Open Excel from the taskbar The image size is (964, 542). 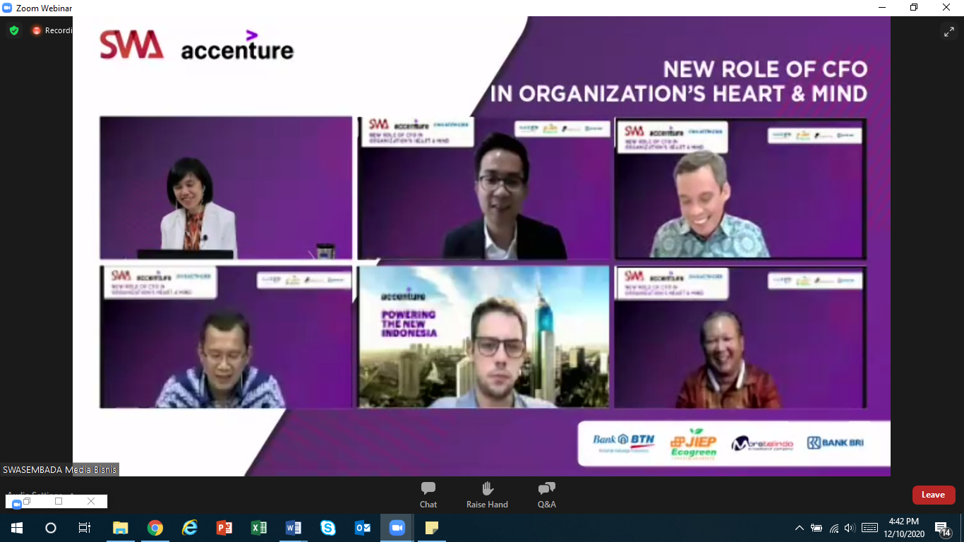pyautogui.click(x=259, y=528)
